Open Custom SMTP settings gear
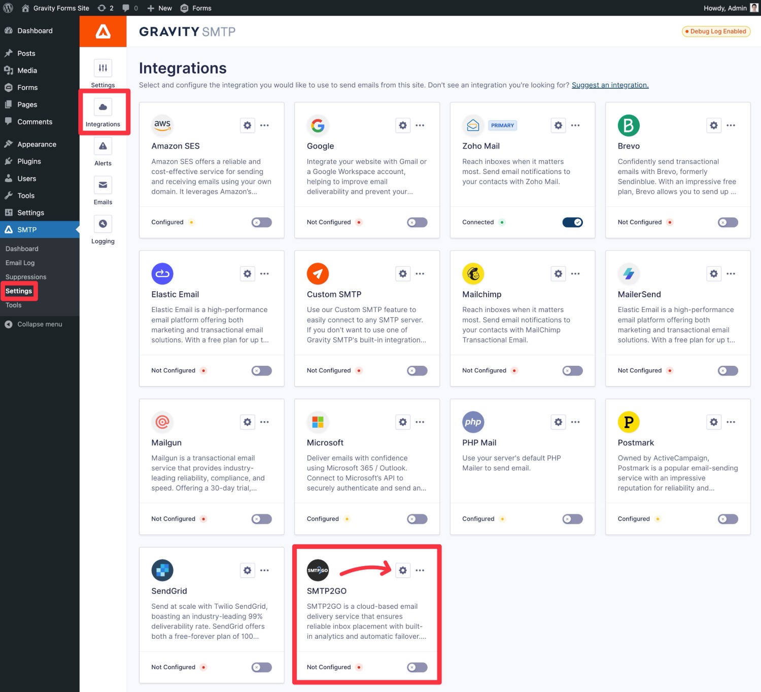 [x=403, y=273]
